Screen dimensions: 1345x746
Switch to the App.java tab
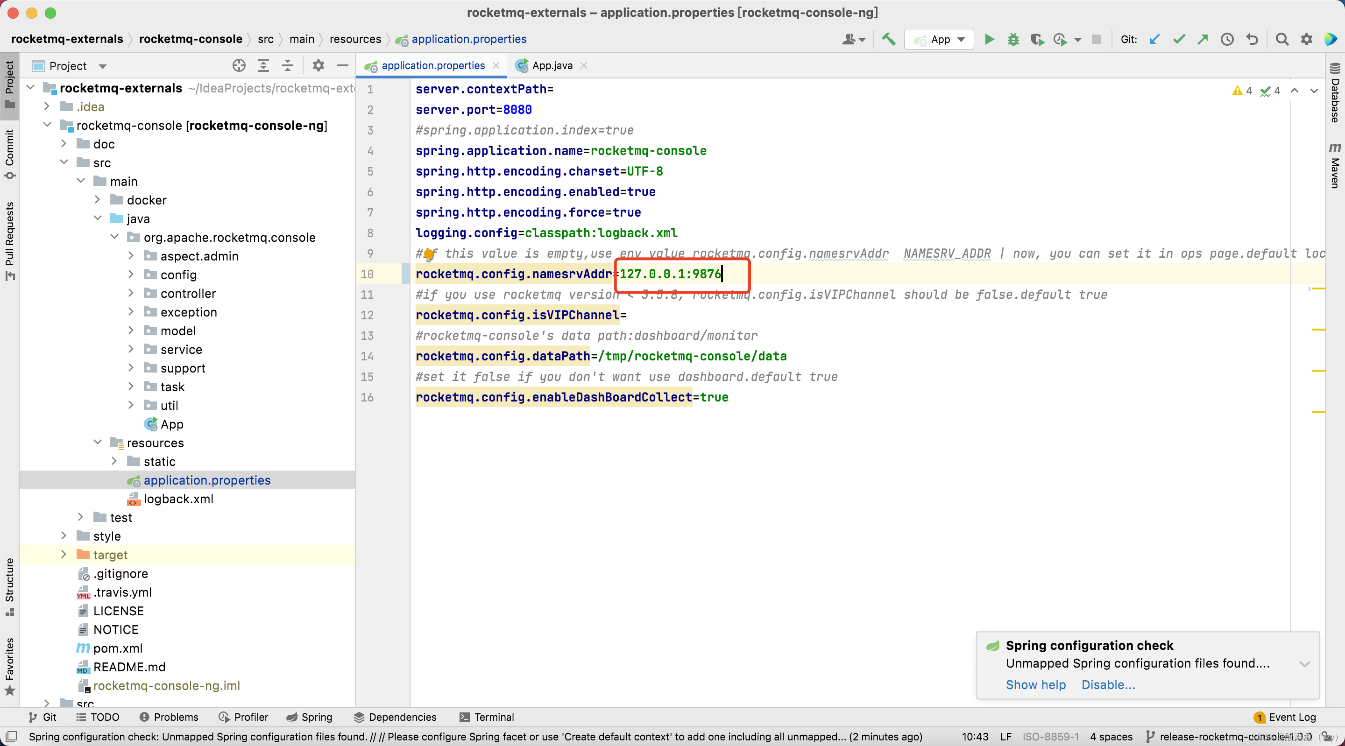pos(552,66)
